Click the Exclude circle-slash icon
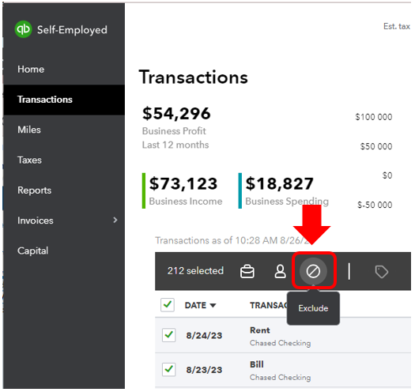Viewport: 415px width, 392px height. tap(313, 271)
